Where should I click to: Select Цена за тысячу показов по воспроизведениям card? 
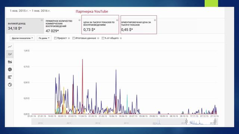[100, 25]
